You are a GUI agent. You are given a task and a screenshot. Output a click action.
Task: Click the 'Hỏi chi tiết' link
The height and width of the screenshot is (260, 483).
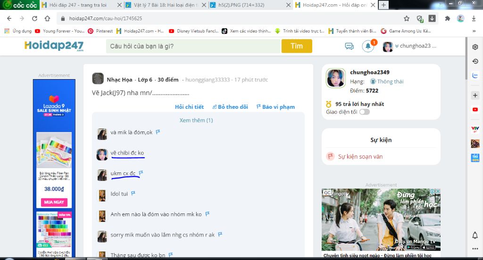click(x=189, y=107)
